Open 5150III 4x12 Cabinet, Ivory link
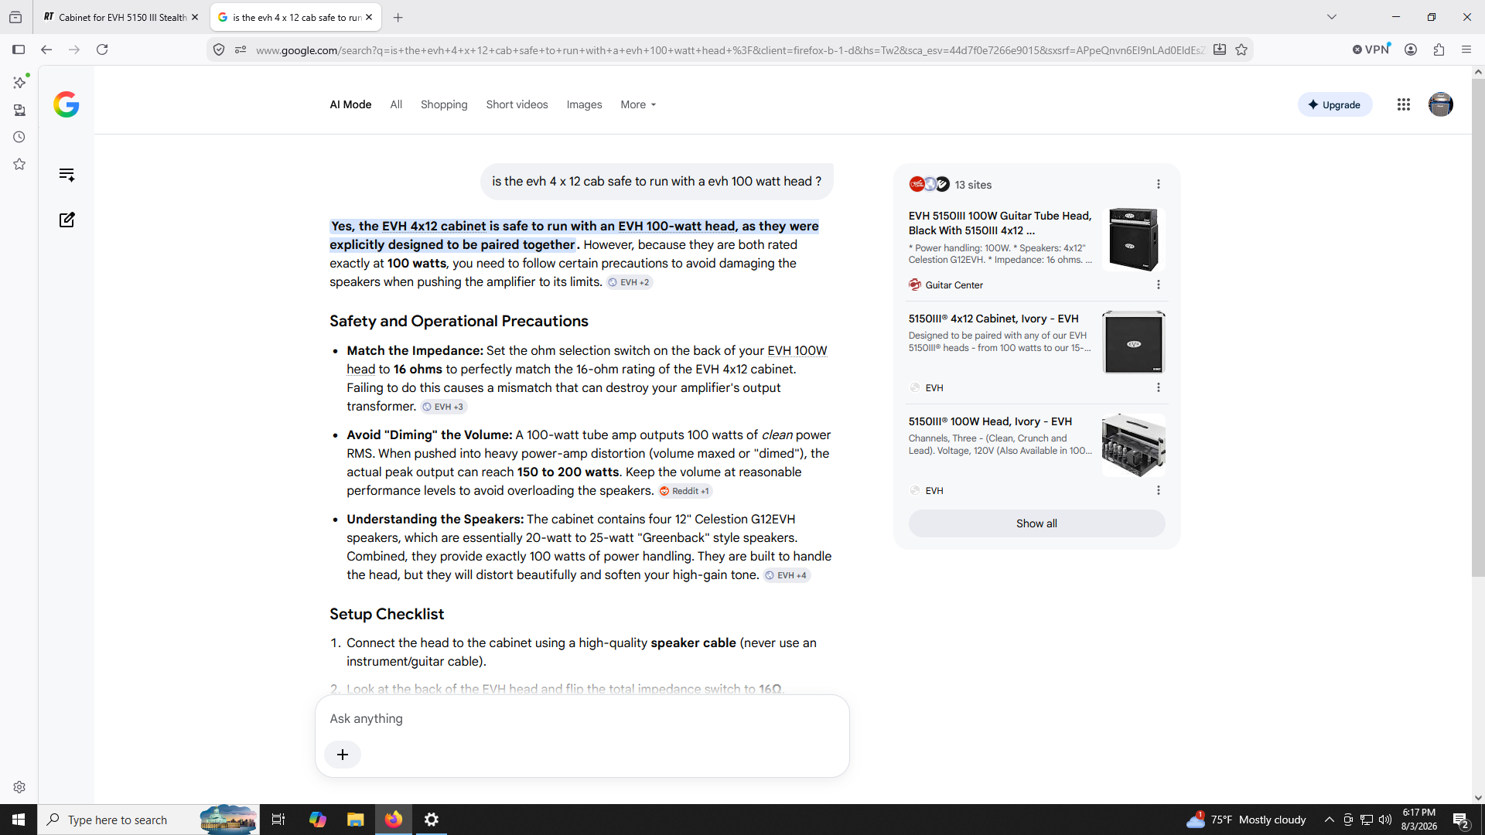 tap(993, 319)
